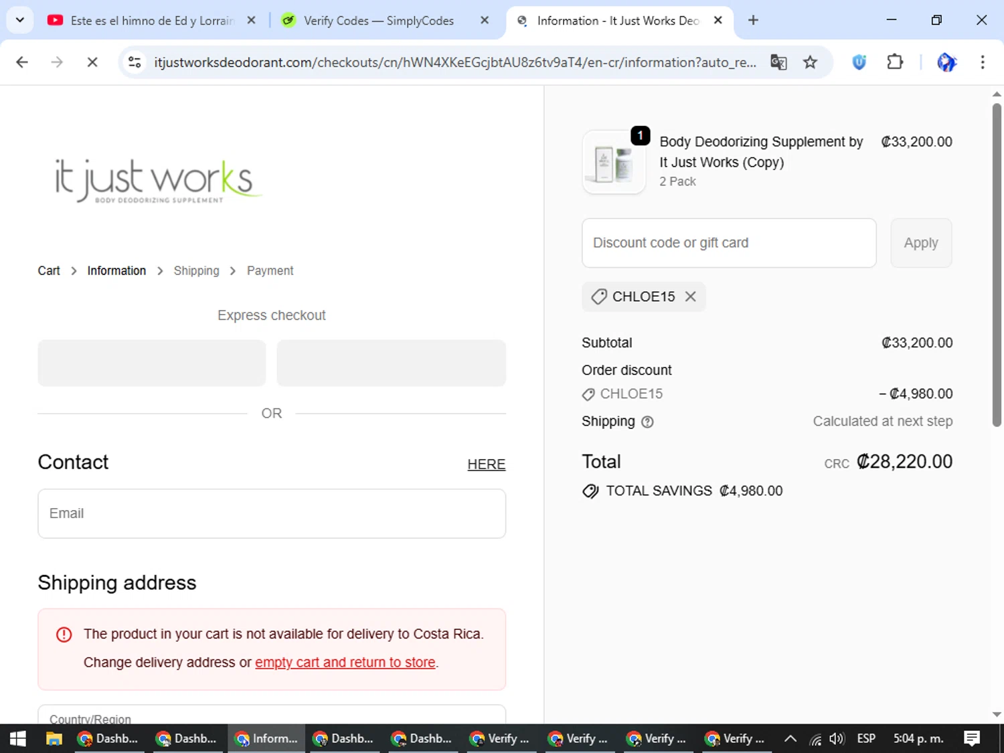Screen dimensions: 1004x753
Task: Stop loading the page
Action: 92,62
